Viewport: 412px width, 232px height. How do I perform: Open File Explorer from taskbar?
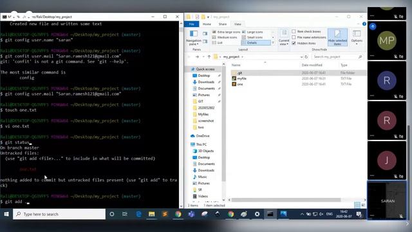[x=152, y=214]
